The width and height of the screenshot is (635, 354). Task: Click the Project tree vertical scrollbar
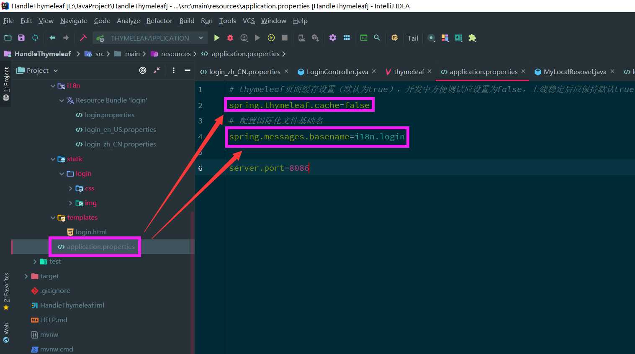tap(193, 282)
